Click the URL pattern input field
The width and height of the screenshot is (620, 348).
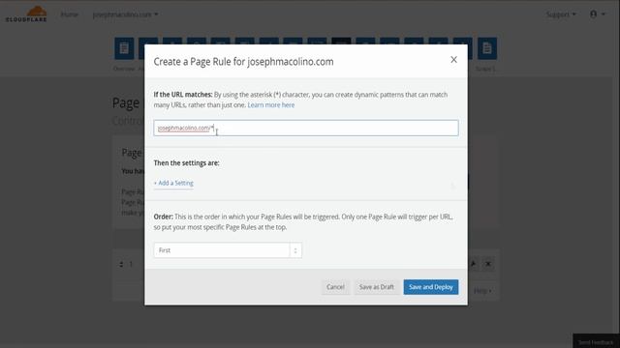point(306,128)
